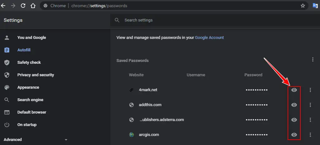Open the arcgis.com website link
Viewport: 320px width, 145px height.
(x=149, y=135)
